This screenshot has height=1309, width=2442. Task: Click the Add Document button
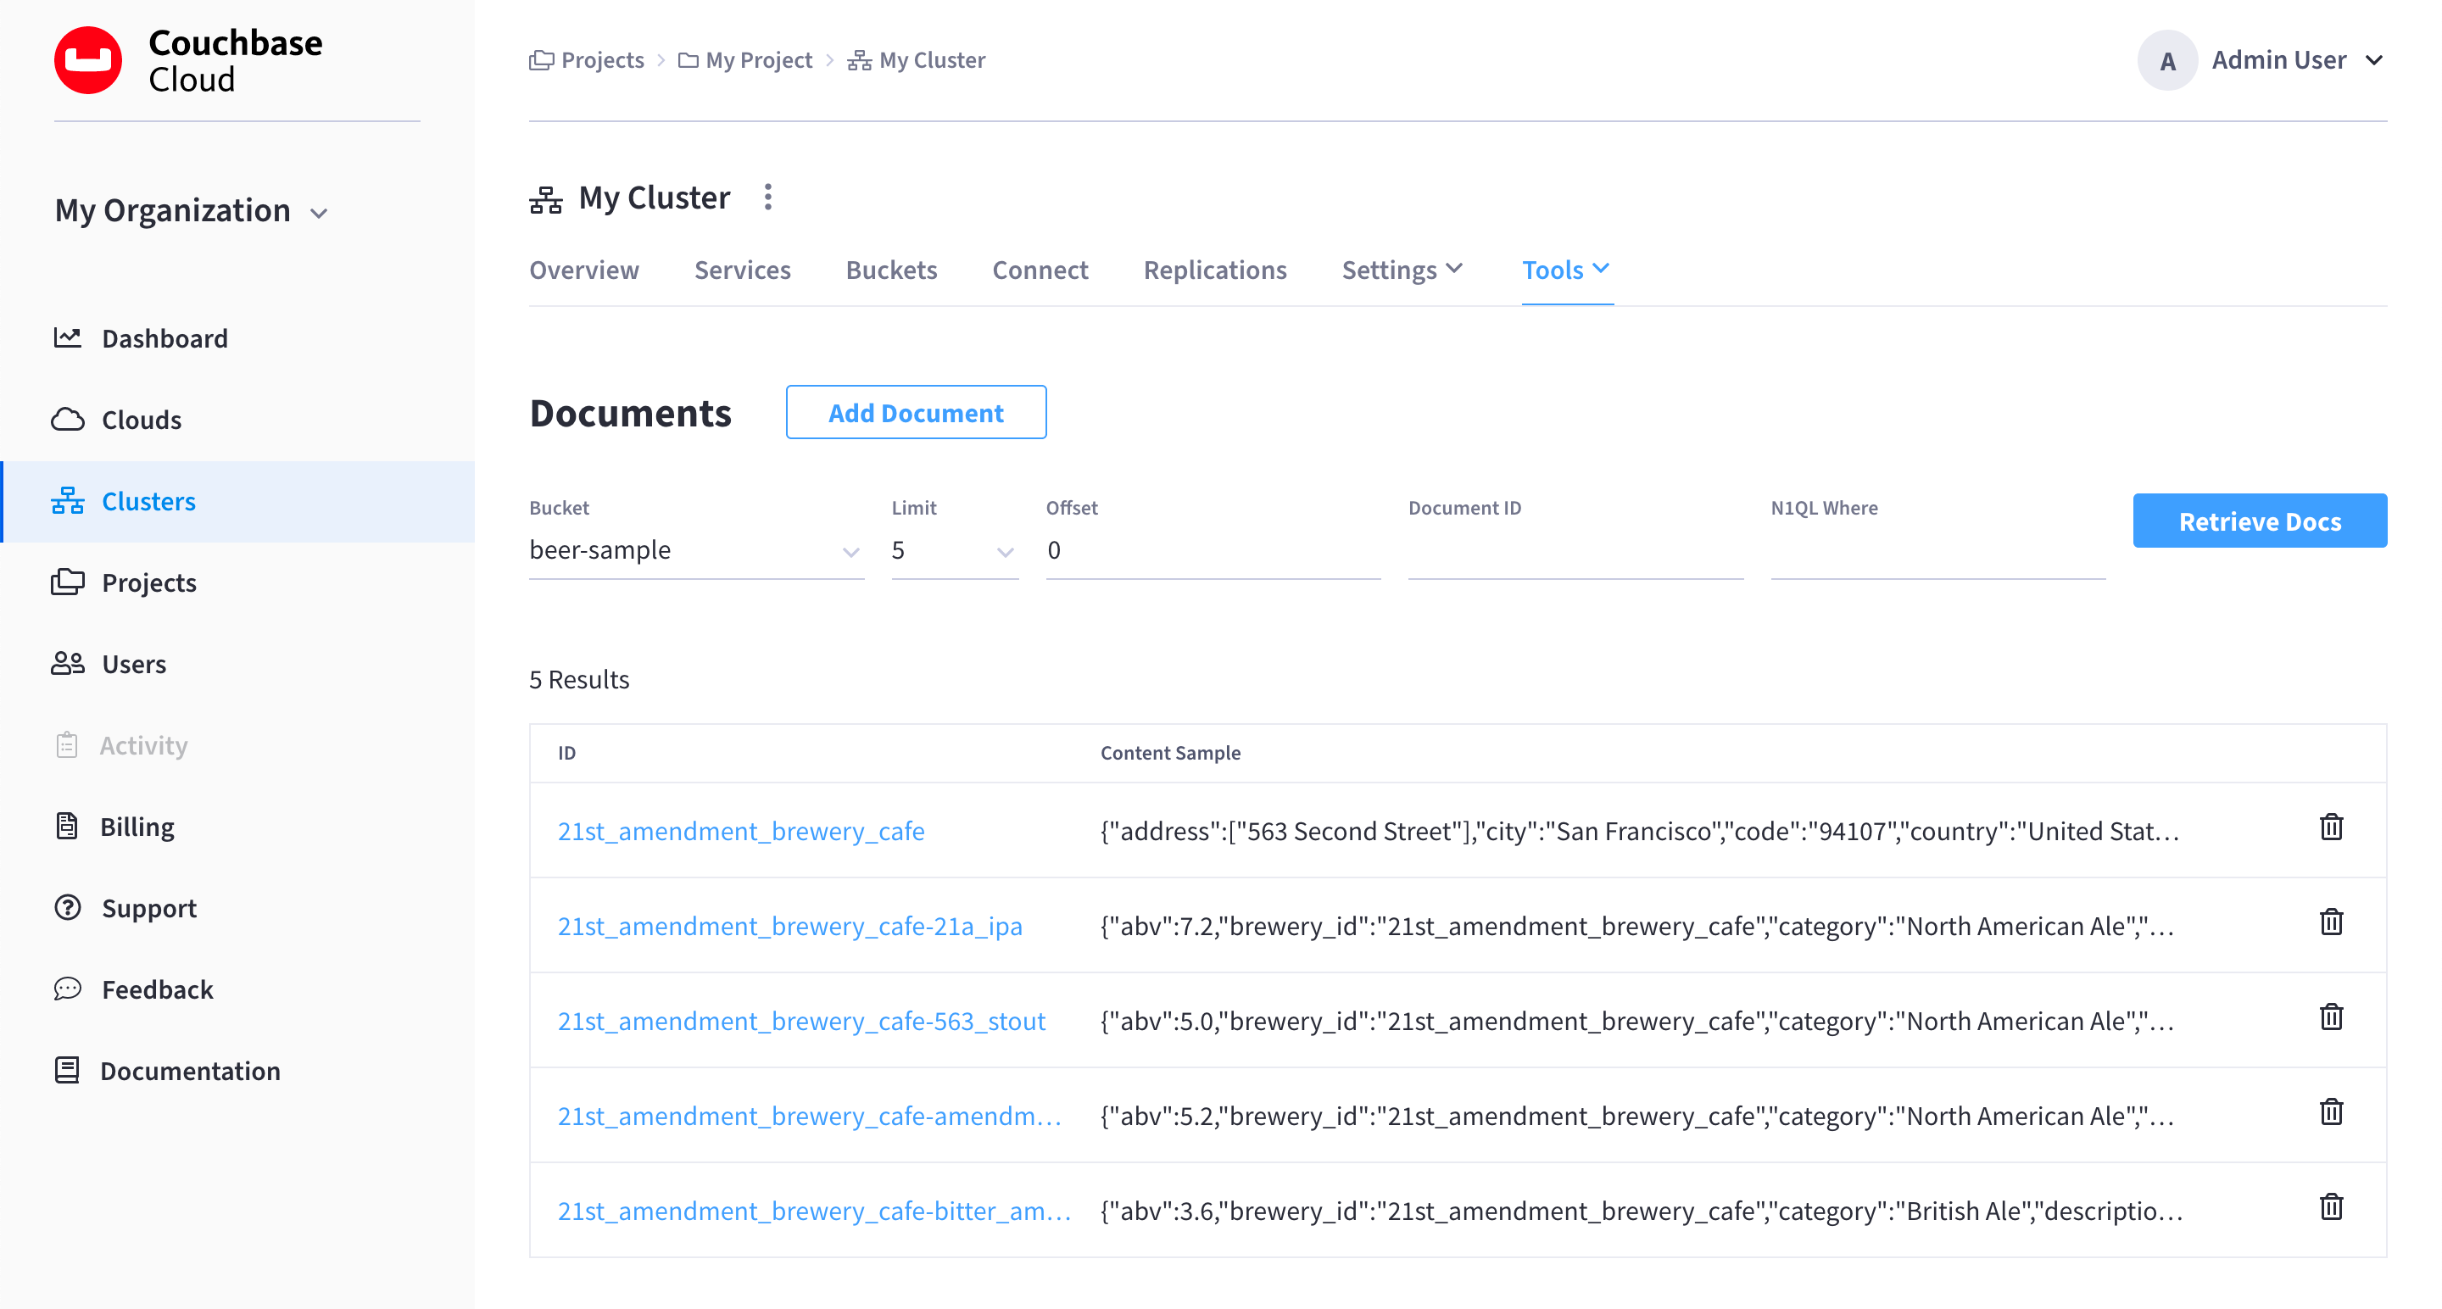(x=916, y=412)
